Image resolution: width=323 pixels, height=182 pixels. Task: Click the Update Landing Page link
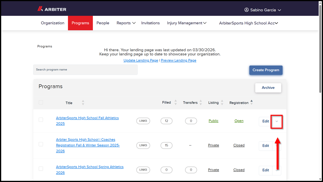(x=141, y=60)
